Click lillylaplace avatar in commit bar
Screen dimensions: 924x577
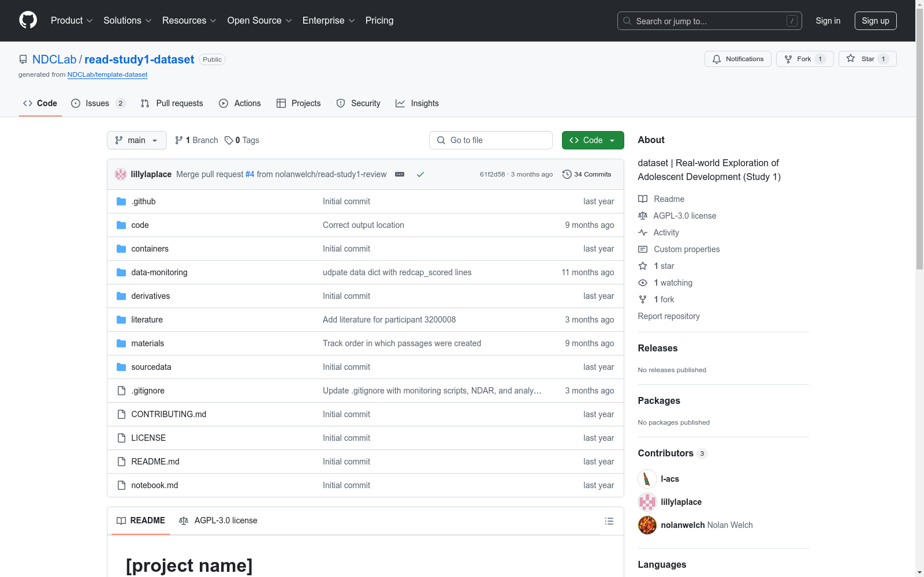(121, 174)
